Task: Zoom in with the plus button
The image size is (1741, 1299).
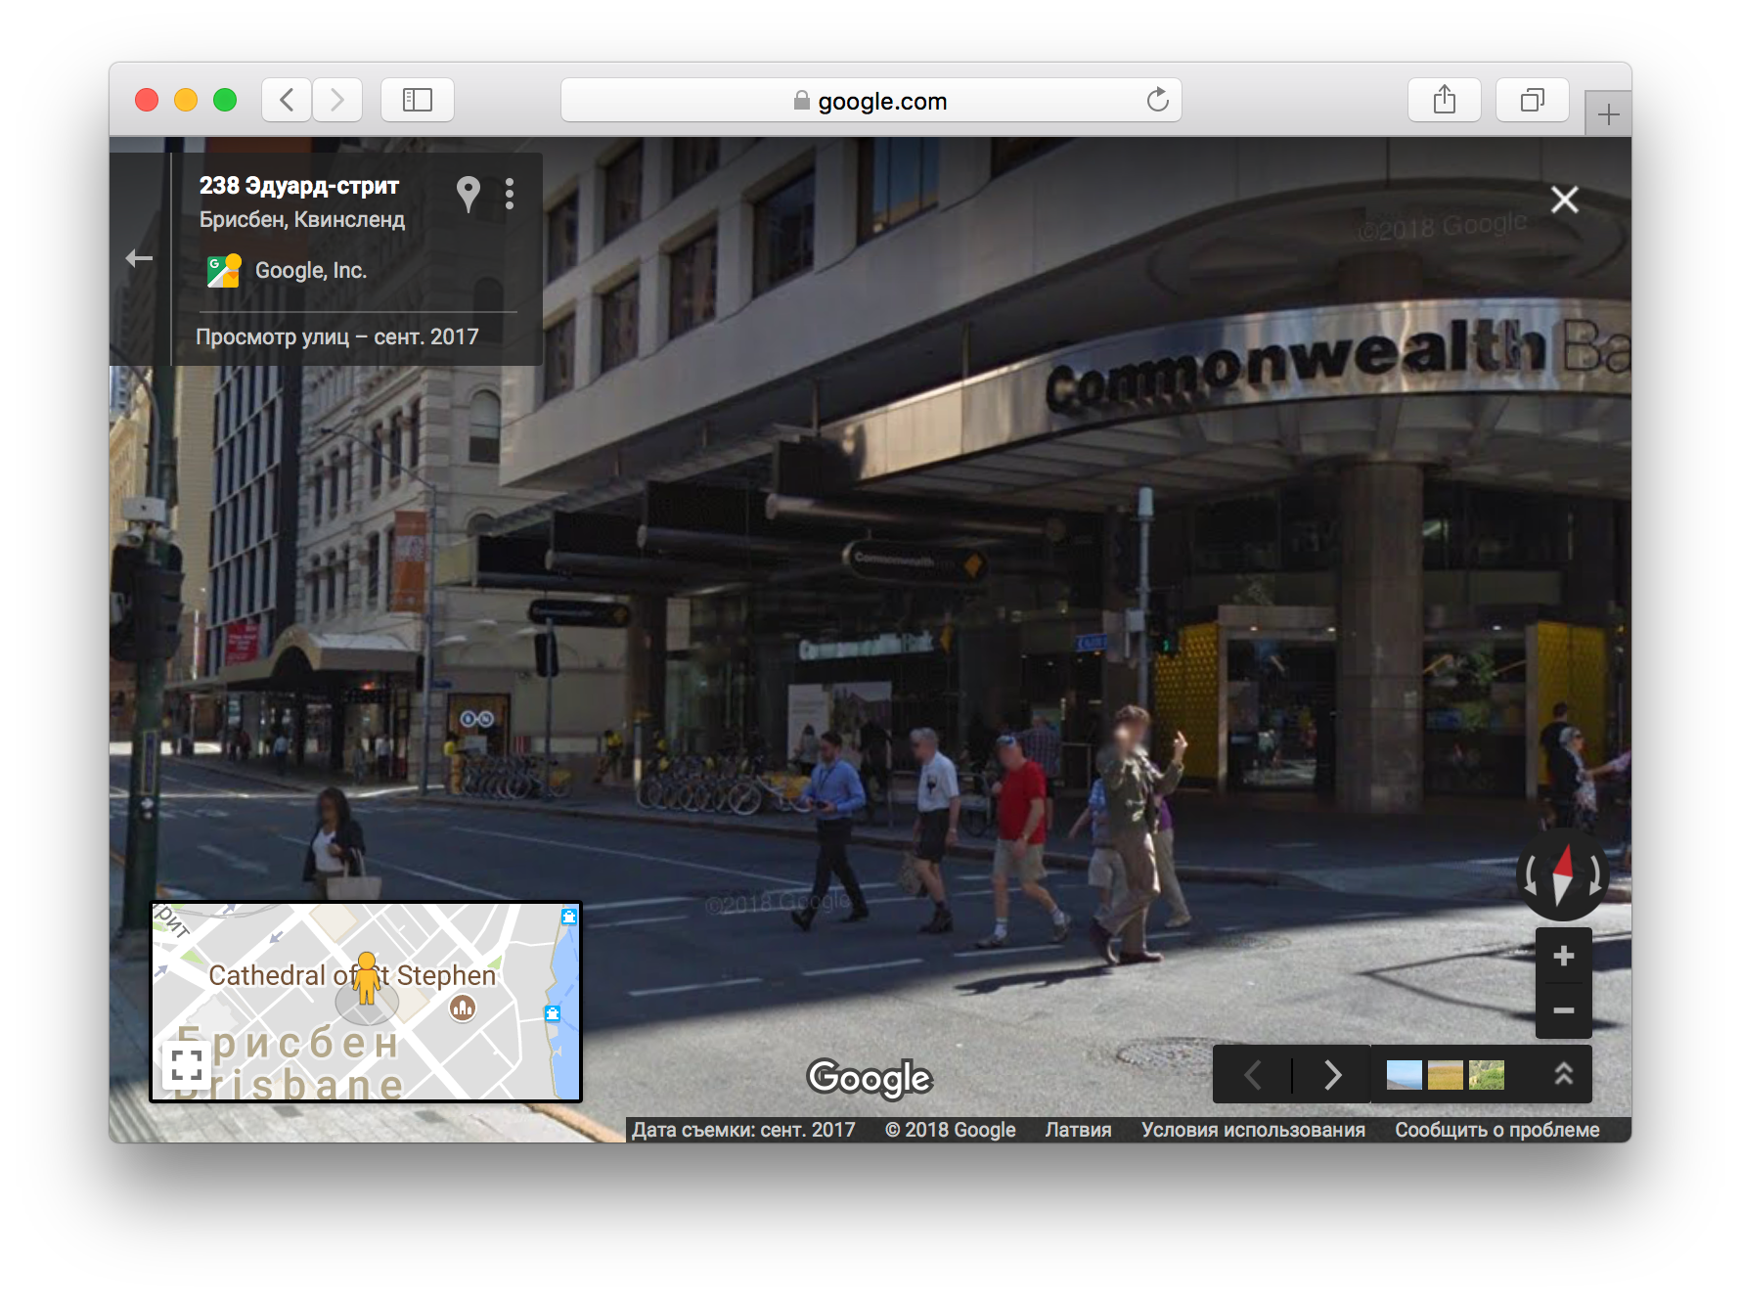Action: pos(1563,956)
